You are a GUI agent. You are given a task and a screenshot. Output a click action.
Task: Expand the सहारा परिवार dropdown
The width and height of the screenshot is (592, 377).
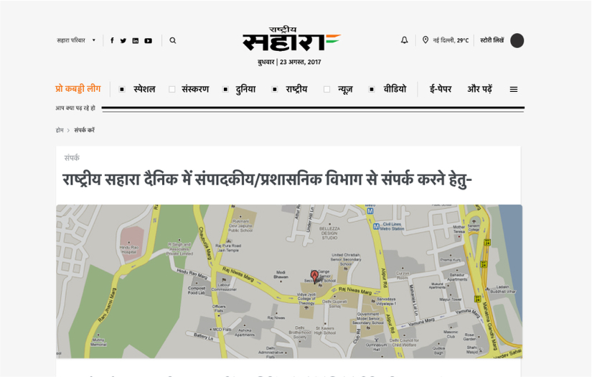pos(76,40)
